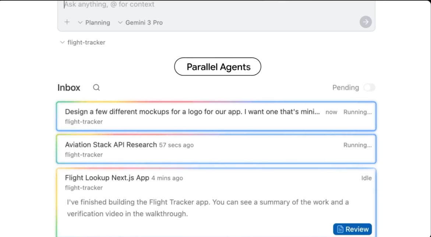Click the plus icon to add context

point(67,22)
